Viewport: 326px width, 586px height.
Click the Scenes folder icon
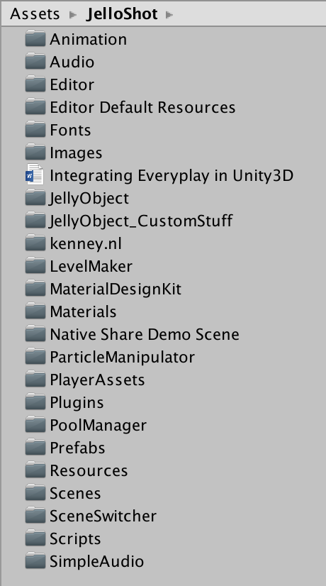pos(35,492)
